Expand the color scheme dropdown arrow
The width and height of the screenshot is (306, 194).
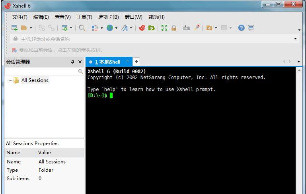pyautogui.click(x=101, y=28)
